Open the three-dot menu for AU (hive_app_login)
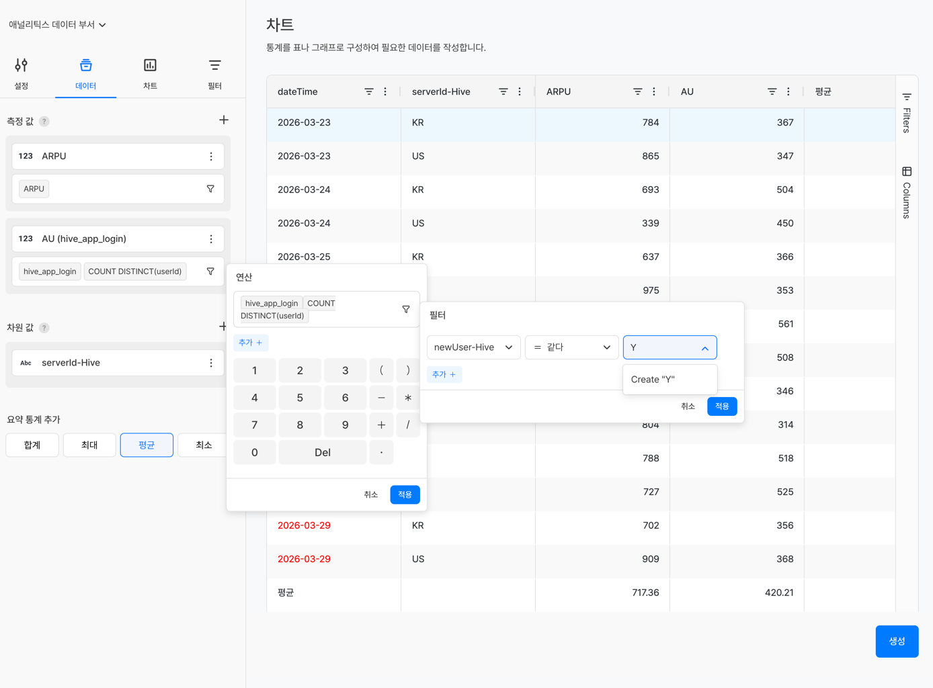 (x=211, y=239)
